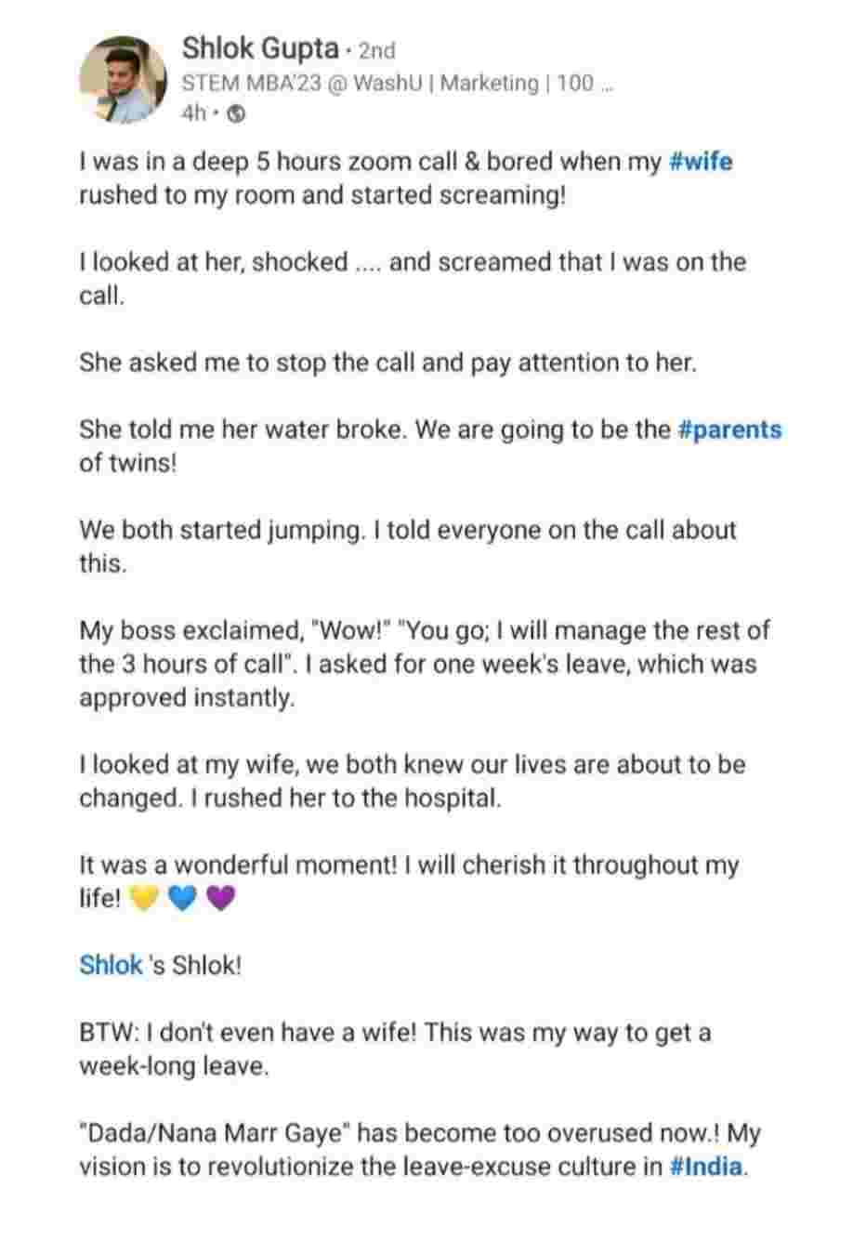Expand the truncated headline ellipsis
853x1254 pixels.
coord(605,84)
